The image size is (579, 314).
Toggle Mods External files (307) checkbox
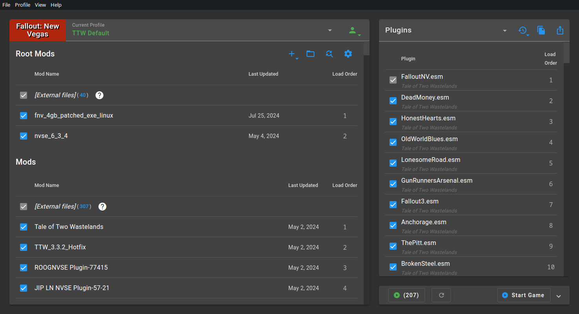(24, 207)
